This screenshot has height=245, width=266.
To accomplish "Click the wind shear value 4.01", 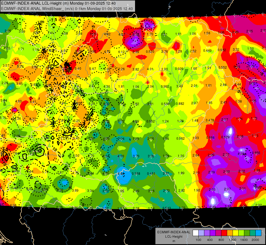I will click(150, 69).
